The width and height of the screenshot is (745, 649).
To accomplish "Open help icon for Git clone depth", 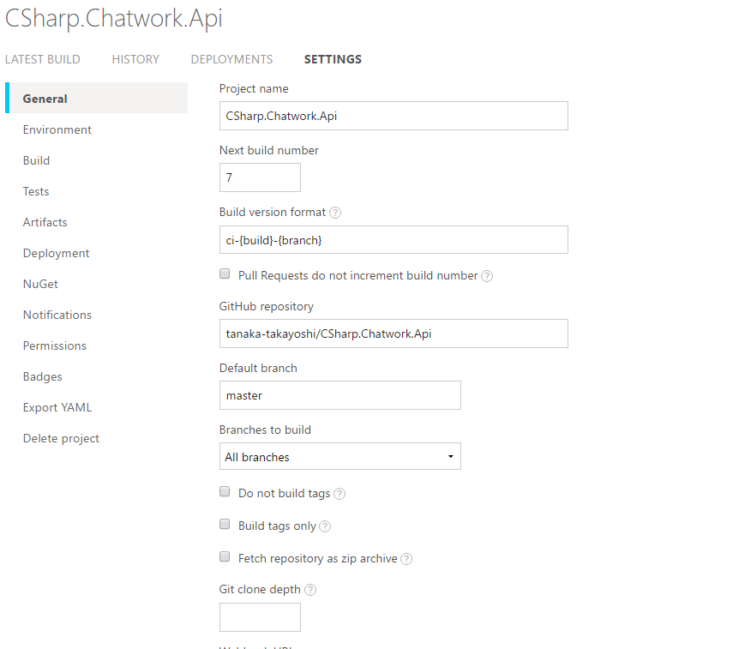I will tap(310, 590).
